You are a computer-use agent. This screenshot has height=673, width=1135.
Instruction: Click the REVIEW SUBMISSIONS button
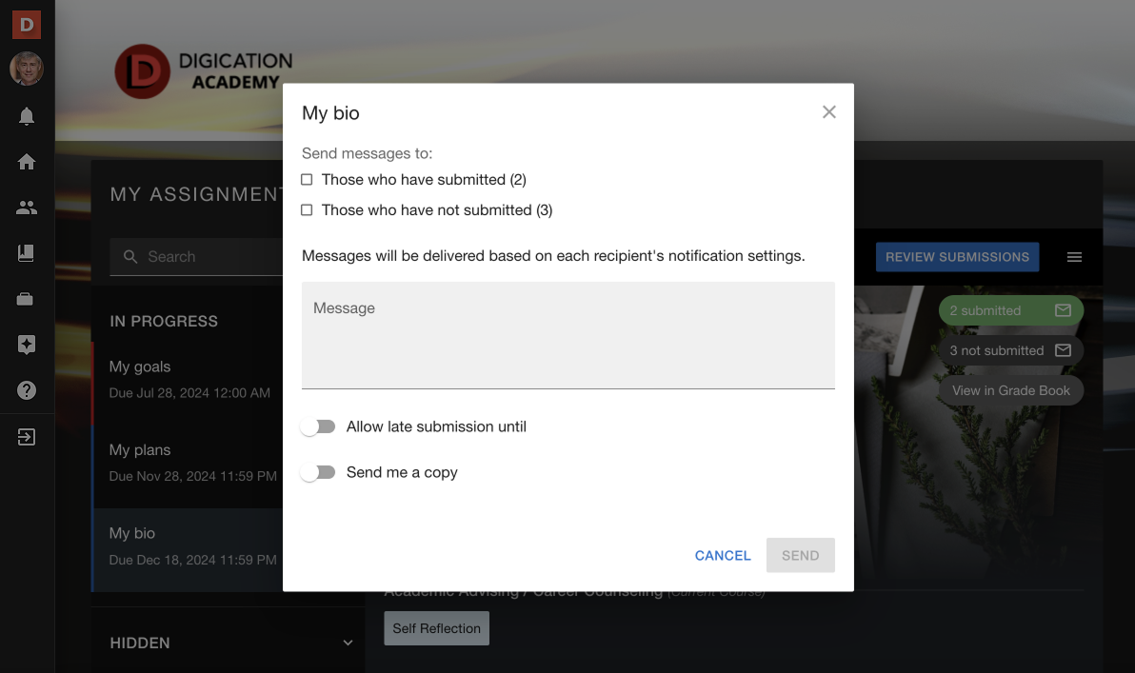(x=957, y=257)
